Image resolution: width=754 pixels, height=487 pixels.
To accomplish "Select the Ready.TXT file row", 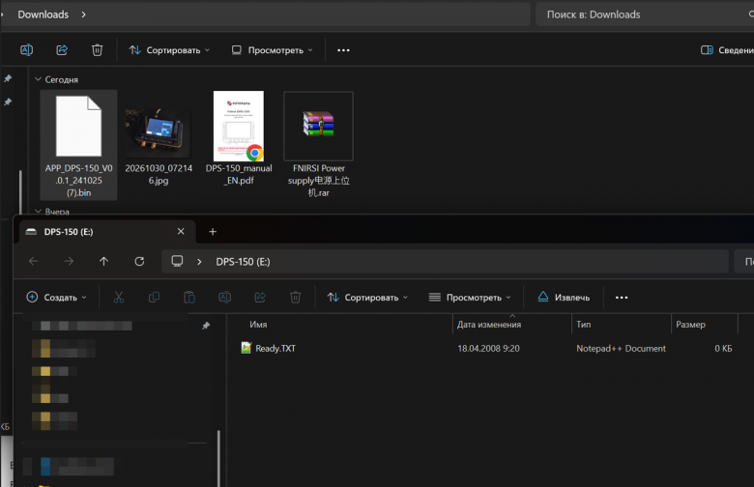I will pos(485,348).
